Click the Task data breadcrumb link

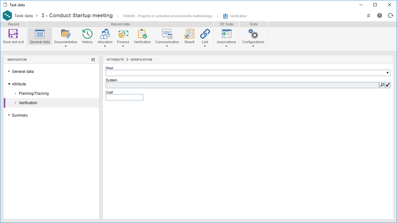pos(24,16)
